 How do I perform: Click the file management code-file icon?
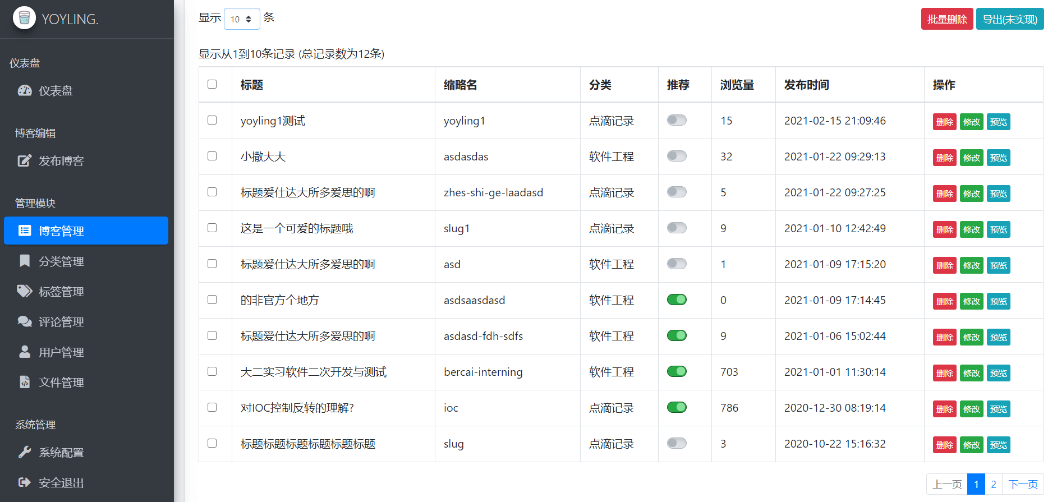(x=25, y=382)
